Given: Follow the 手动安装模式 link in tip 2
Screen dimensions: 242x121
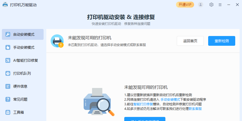Looking at the screenshot, I should tap(170, 100).
